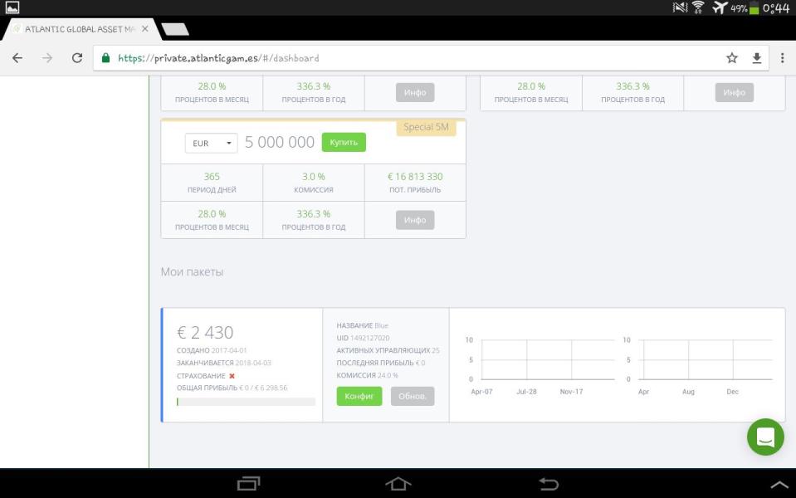The image size is (796, 498).
Task: Go back using the browser back arrow
Action: pyautogui.click(x=17, y=58)
